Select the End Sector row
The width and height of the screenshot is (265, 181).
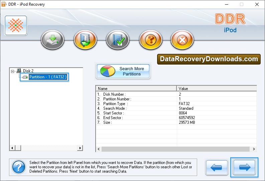click(x=176, y=118)
